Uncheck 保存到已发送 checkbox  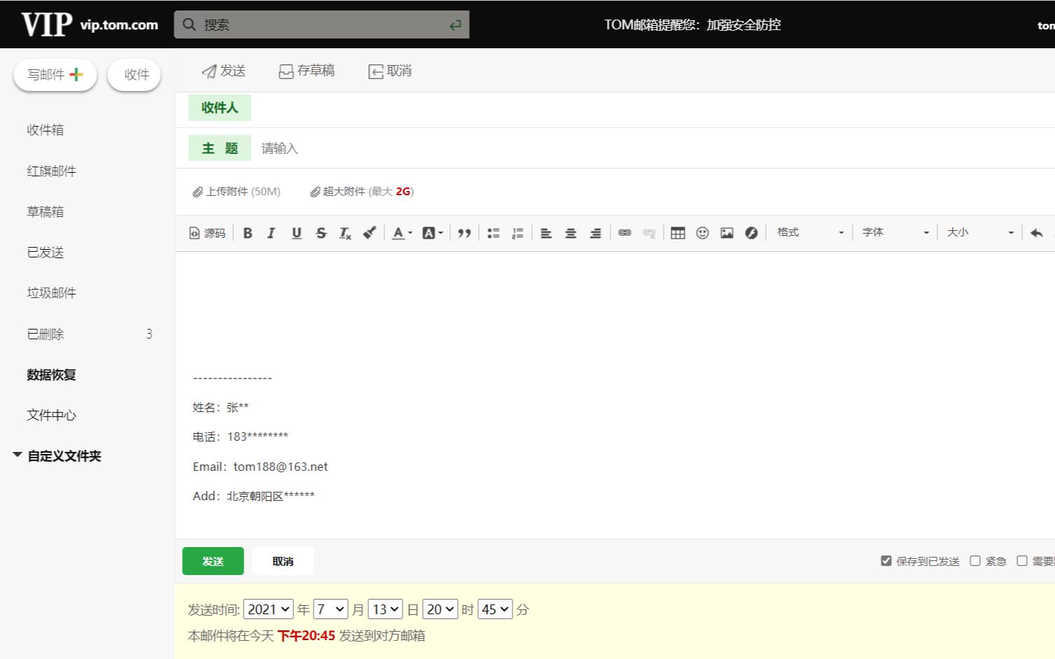(886, 561)
